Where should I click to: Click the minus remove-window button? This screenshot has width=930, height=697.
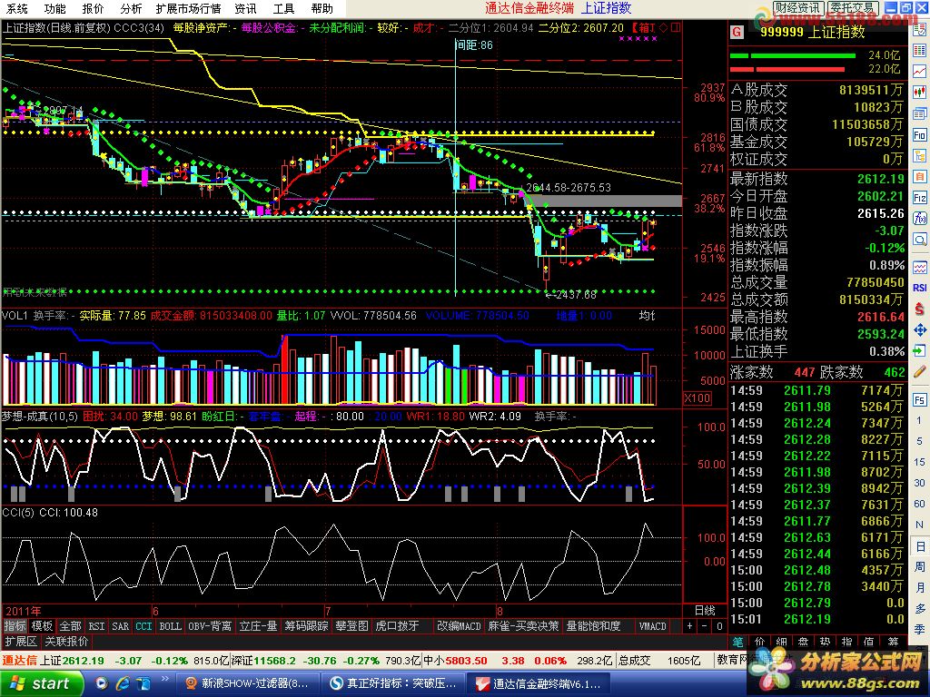[x=704, y=626]
